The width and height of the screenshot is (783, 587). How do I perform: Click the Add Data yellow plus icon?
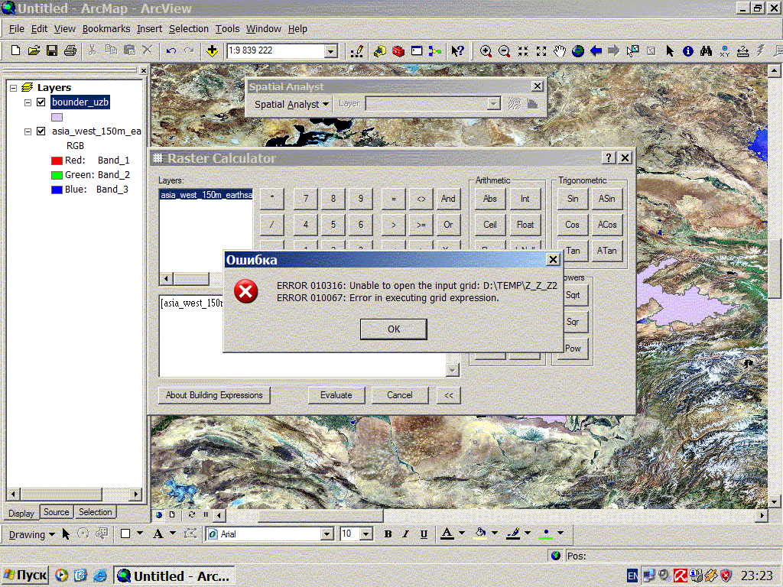point(212,51)
